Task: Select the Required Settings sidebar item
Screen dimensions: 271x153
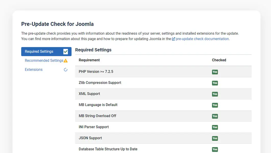Action: [x=39, y=51]
